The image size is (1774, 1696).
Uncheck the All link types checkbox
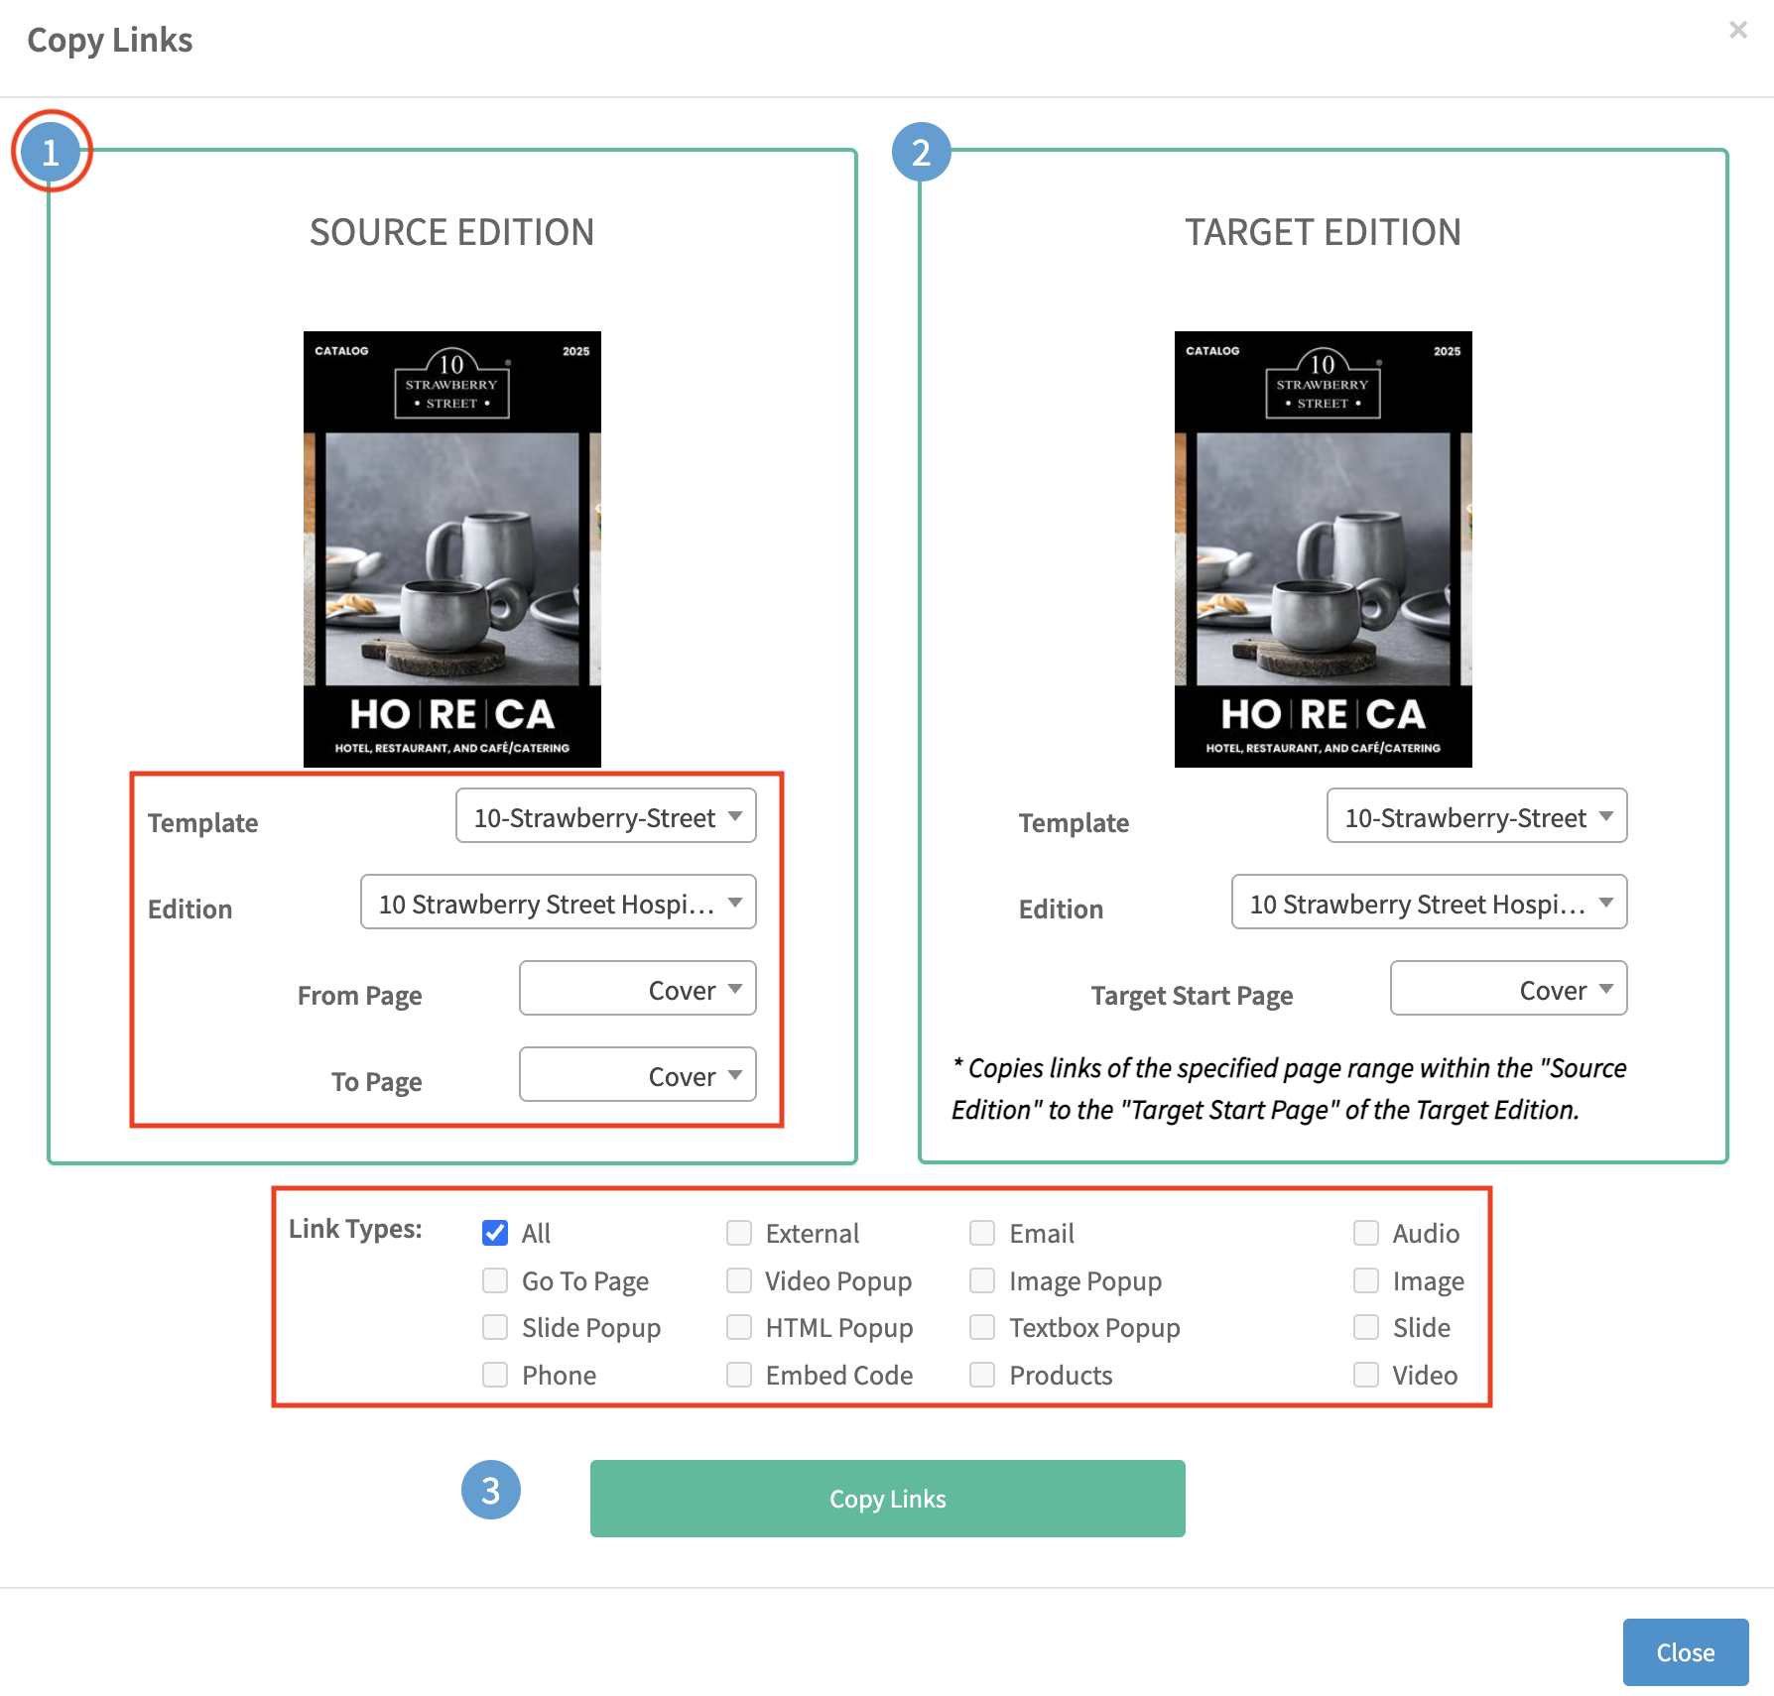[x=495, y=1233]
